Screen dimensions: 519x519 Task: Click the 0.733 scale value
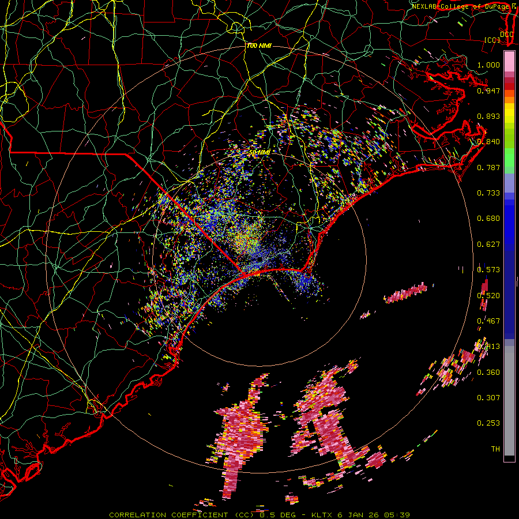point(488,193)
